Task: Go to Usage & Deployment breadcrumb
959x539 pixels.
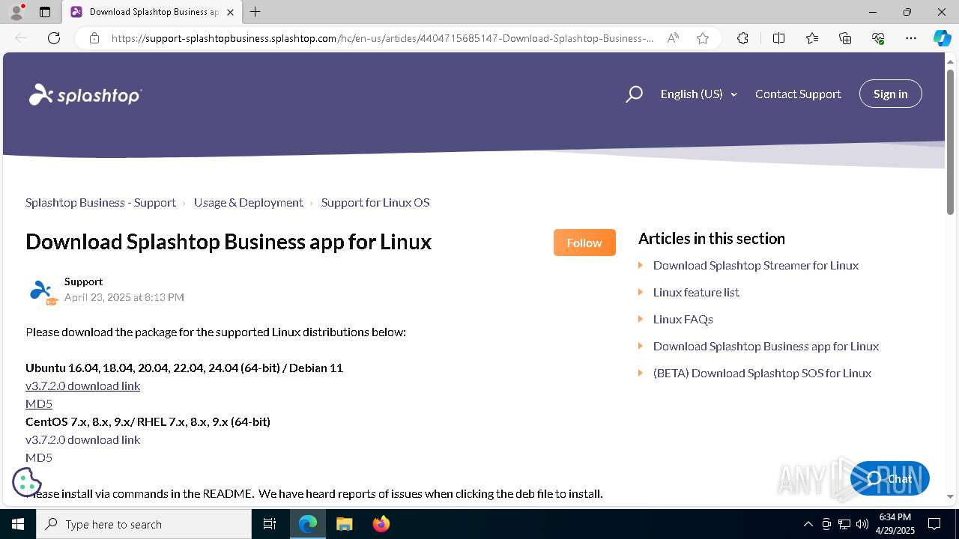Action: pyautogui.click(x=249, y=203)
